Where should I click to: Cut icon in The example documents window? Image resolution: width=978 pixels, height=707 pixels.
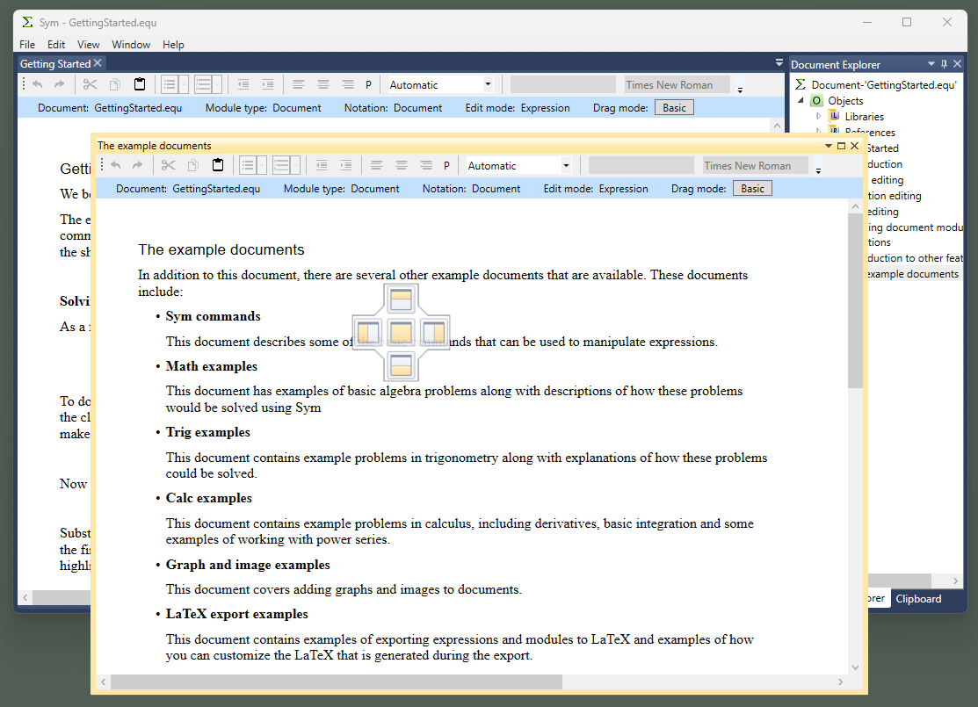pyautogui.click(x=169, y=165)
